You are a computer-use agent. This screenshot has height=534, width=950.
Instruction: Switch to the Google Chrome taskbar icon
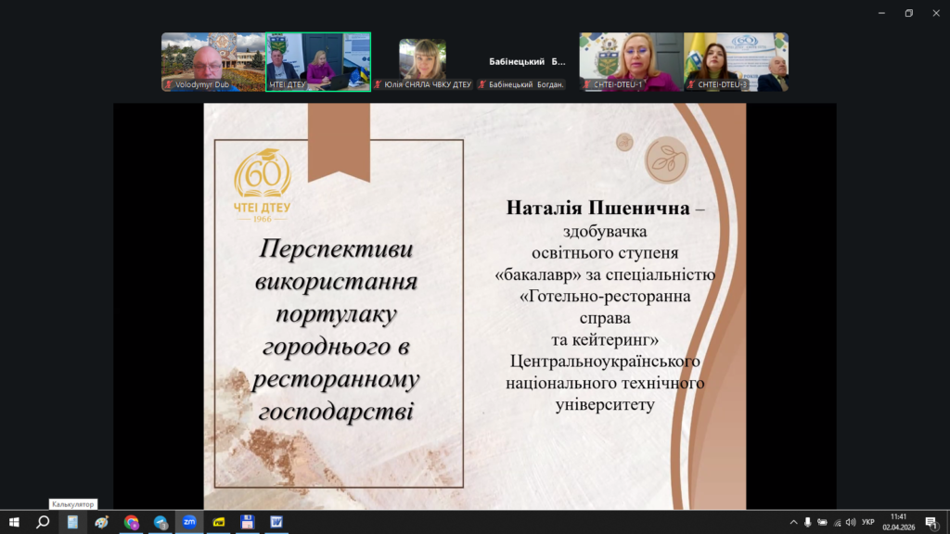coord(131,522)
